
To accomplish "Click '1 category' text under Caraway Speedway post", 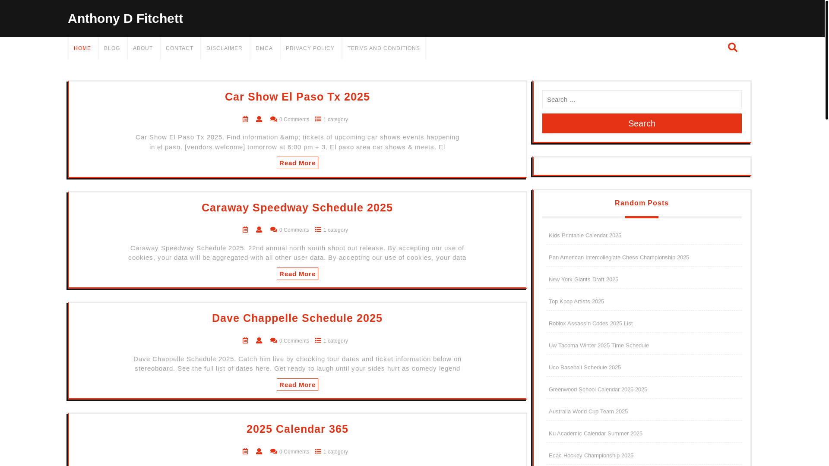I will coord(335,230).
